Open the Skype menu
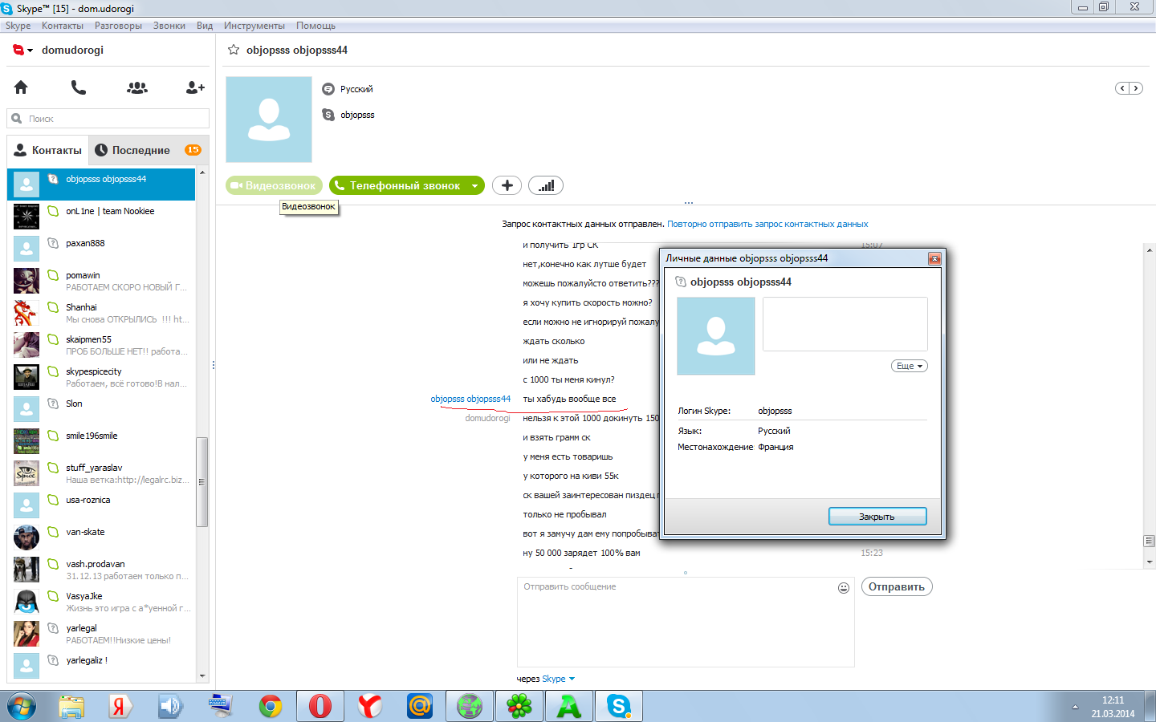1156x722 pixels. pos(18,26)
